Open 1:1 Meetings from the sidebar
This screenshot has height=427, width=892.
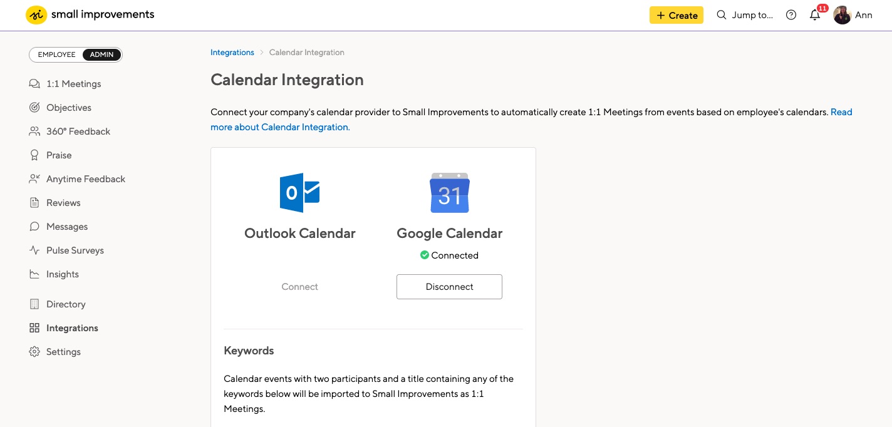[x=73, y=83]
